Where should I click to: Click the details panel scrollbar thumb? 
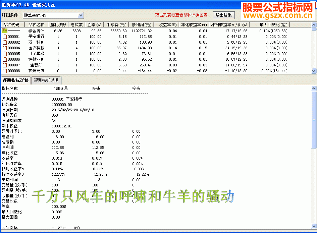(314, 120)
